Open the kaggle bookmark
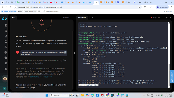This screenshot has width=174, height=98. (20, 11)
